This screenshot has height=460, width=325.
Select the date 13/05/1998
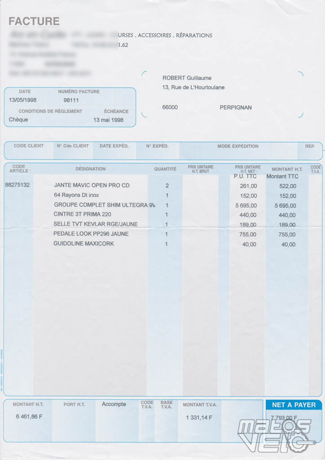point(23,100)
